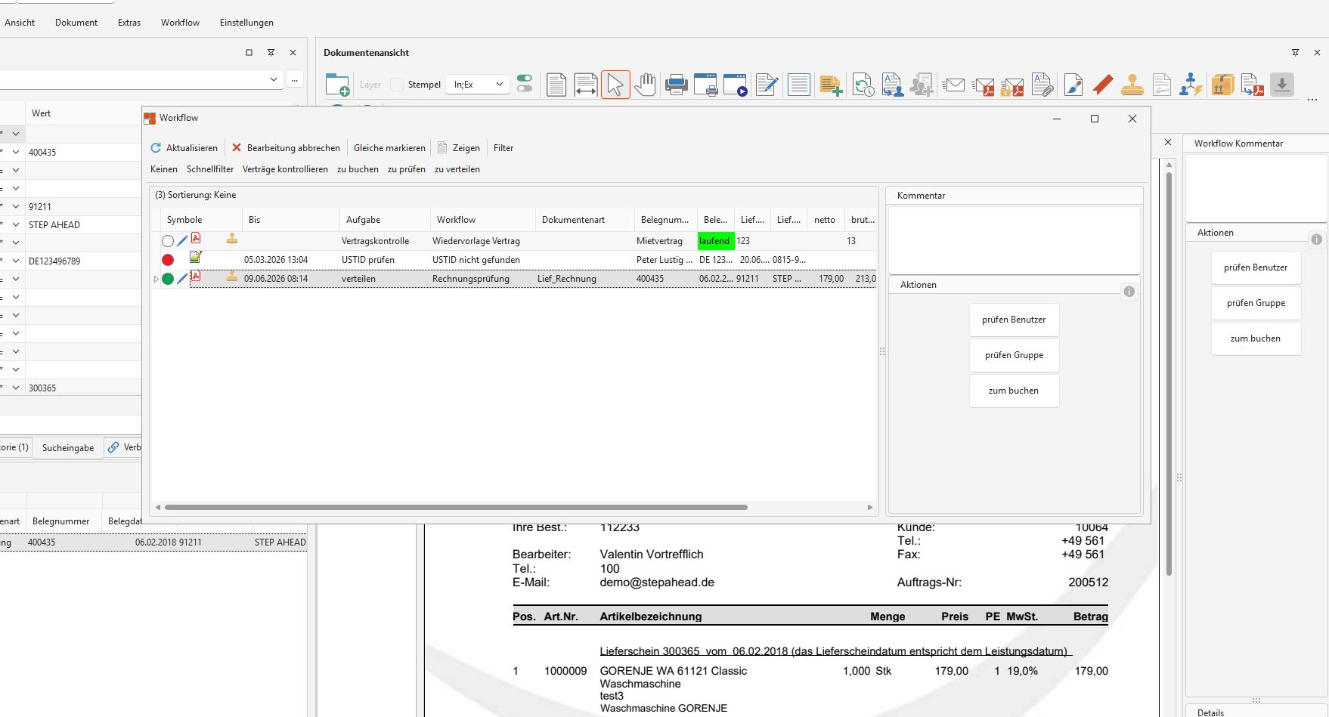Open the toolbar overflow three-dots menu

pyautogui.click(x=1312, y=99)
